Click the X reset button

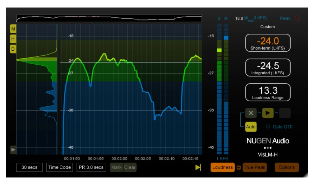click(251, 113)
